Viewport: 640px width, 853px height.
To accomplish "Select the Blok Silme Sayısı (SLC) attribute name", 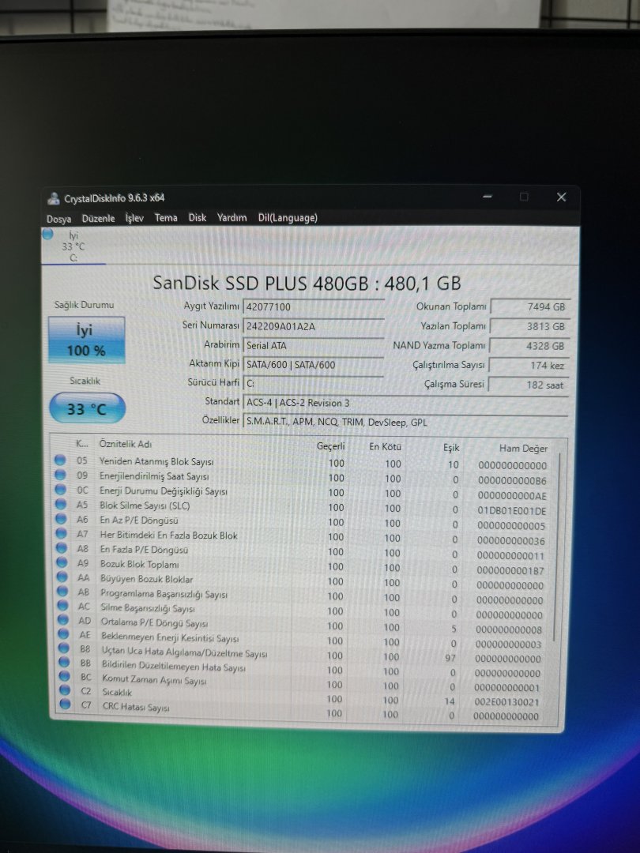I will pos(145,505).
